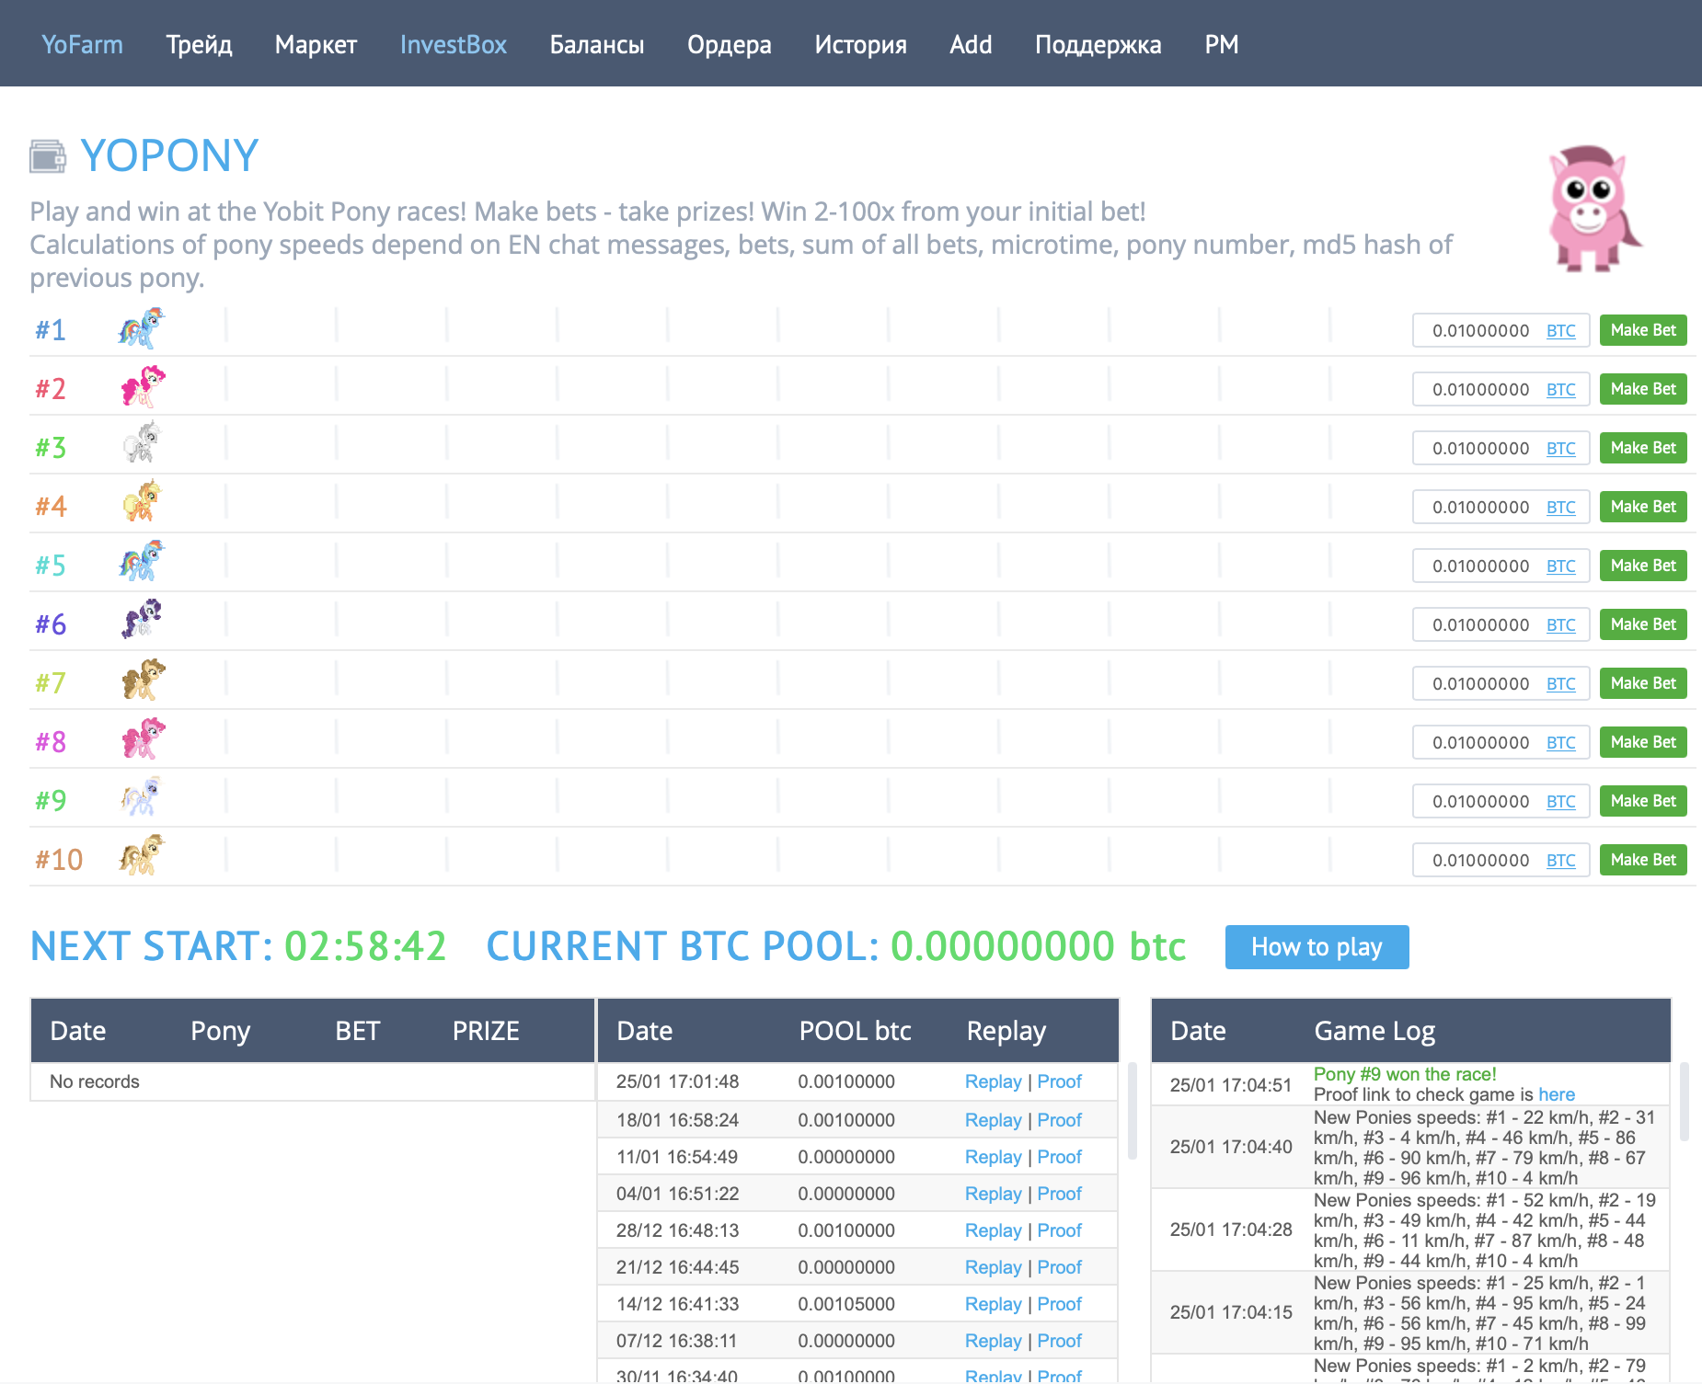
Task: Click the 'No records' row in bets table
Action: (x=312, y=1082)
